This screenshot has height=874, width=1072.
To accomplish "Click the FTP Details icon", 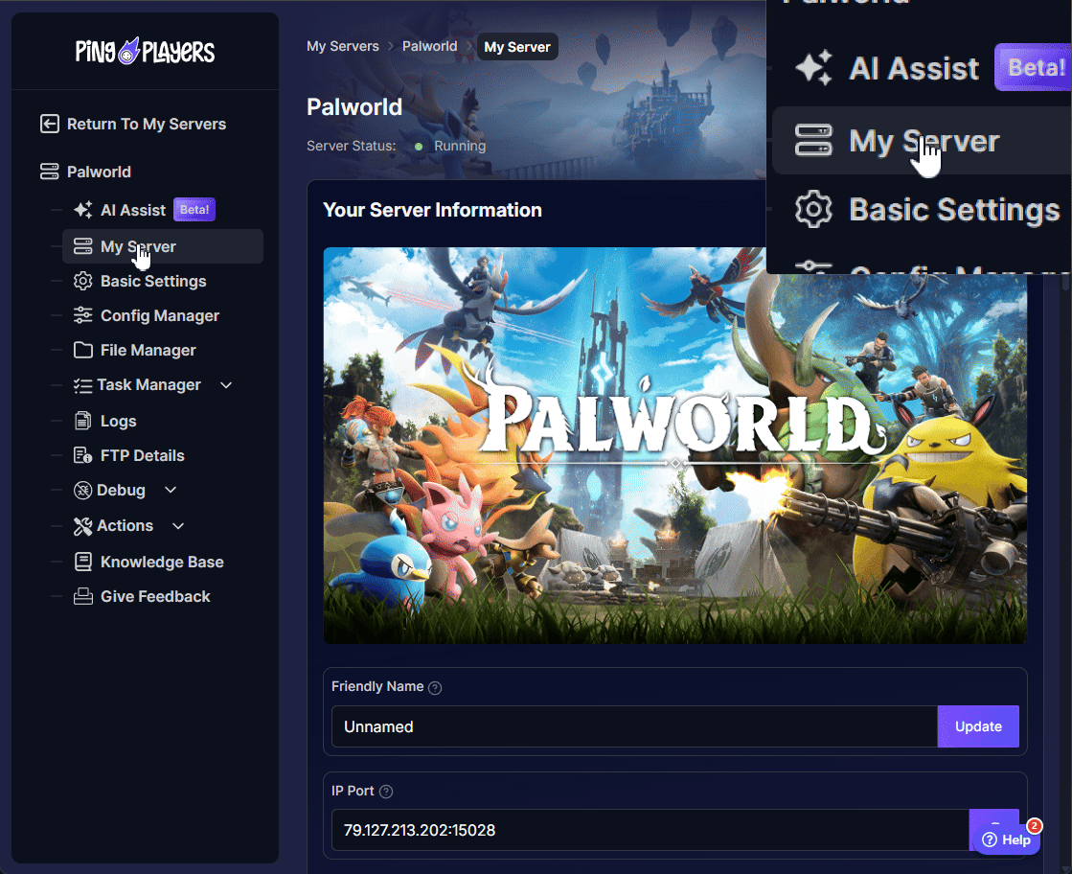I will coord(82,455).
